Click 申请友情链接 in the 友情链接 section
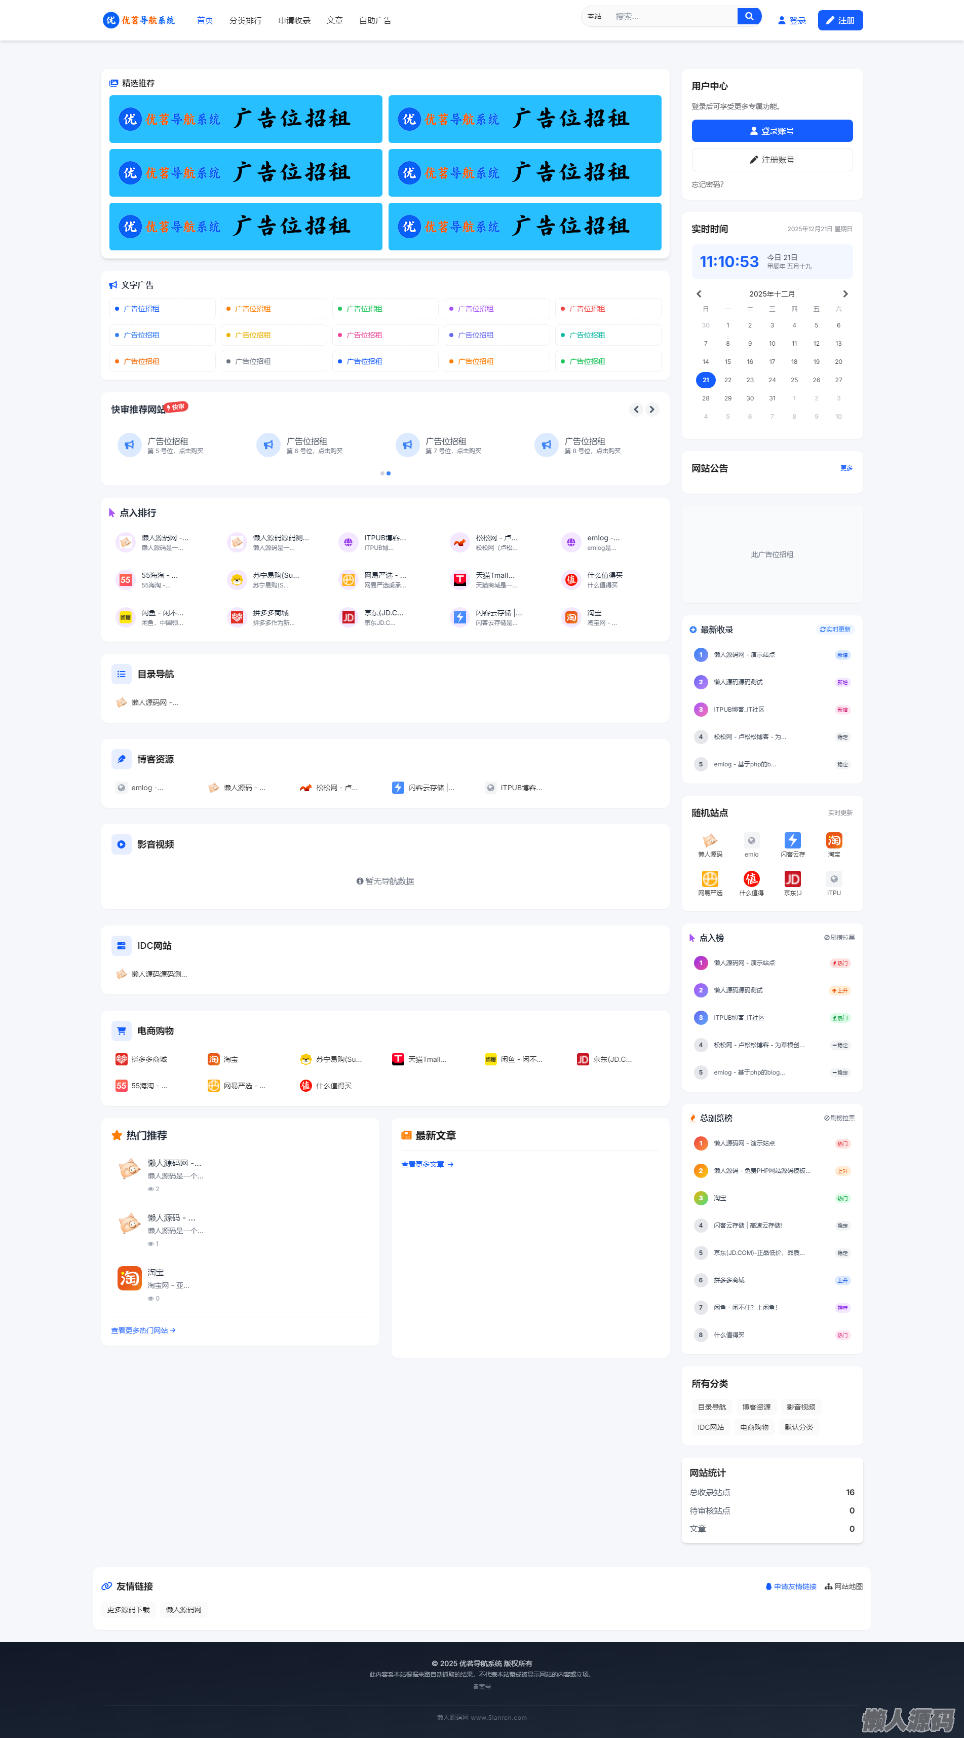 pyautogui.click(x=791, y=1586)
